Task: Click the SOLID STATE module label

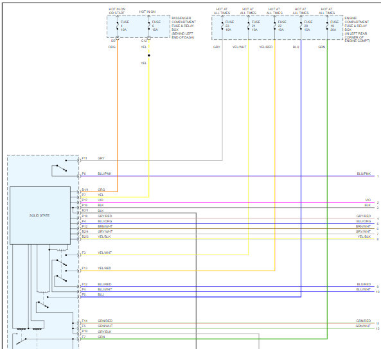Action: coord(39,215)
